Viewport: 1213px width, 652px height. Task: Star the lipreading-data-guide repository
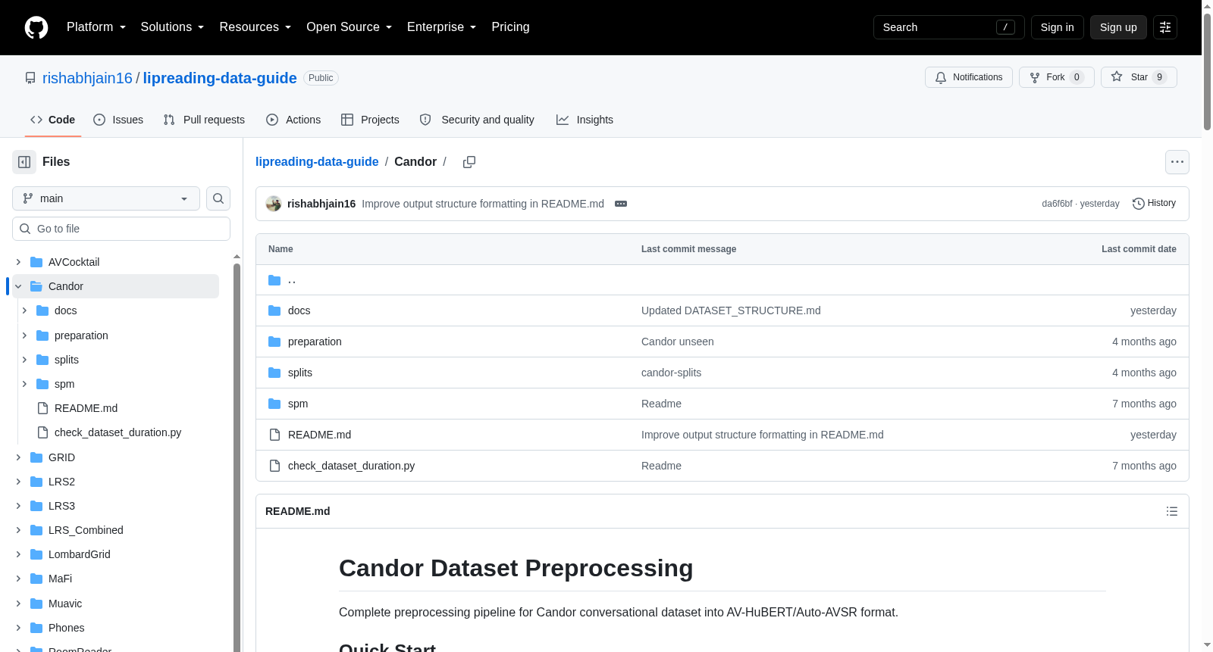click(1139, 77)
